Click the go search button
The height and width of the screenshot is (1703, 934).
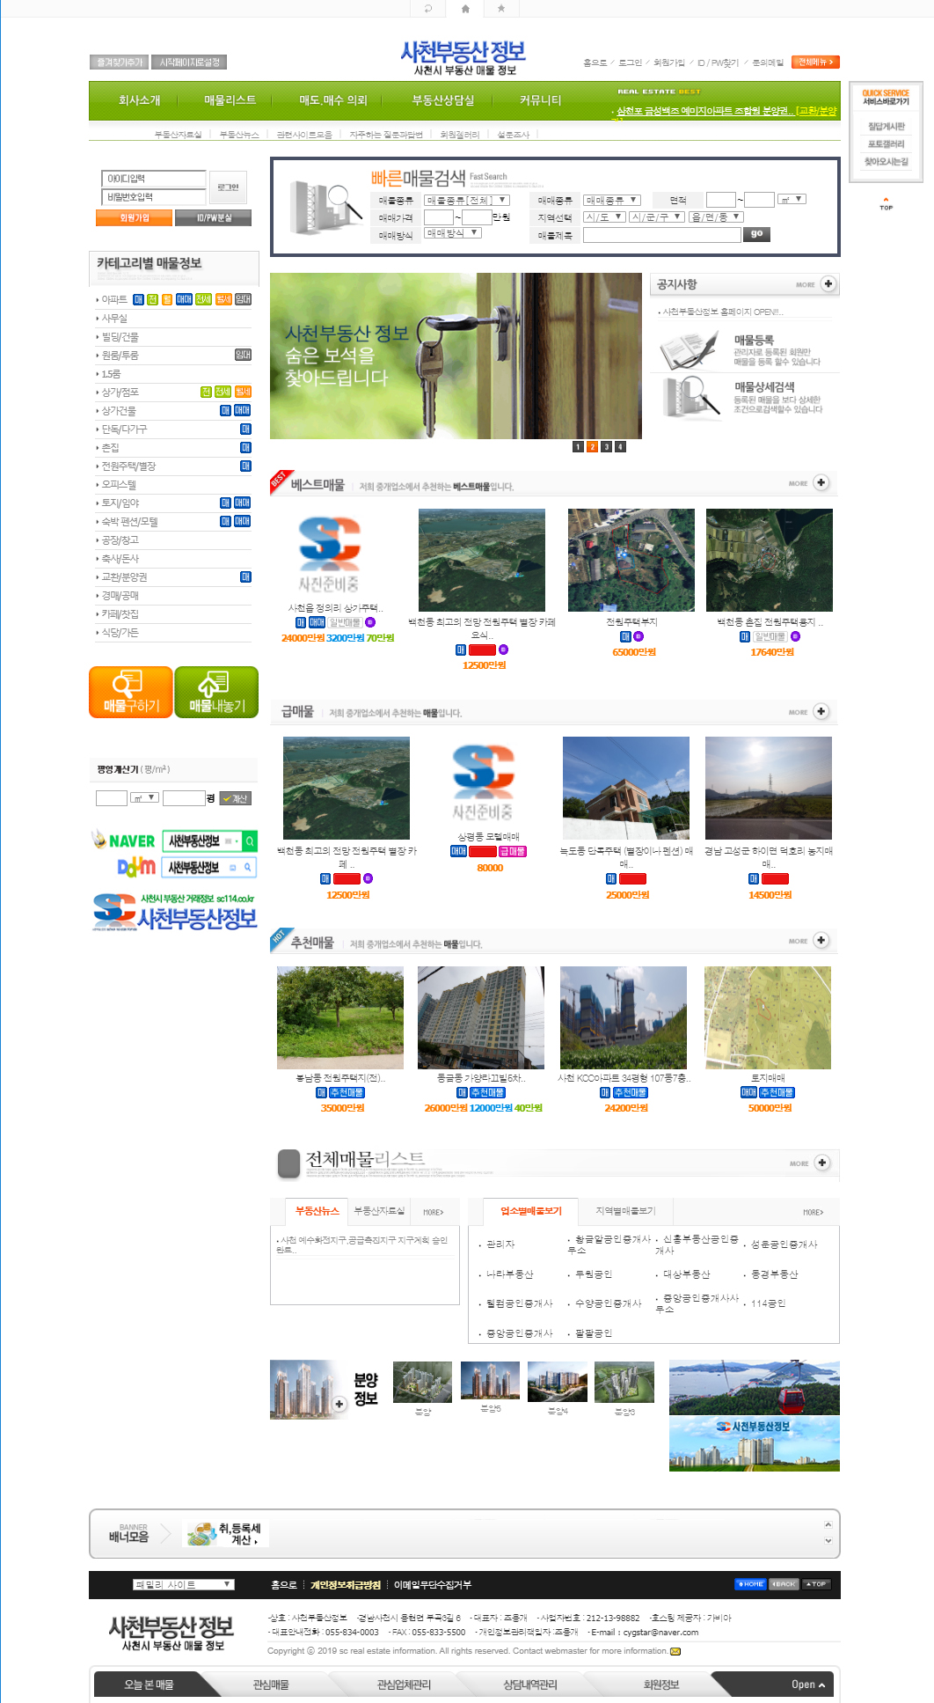click(756, 234)
